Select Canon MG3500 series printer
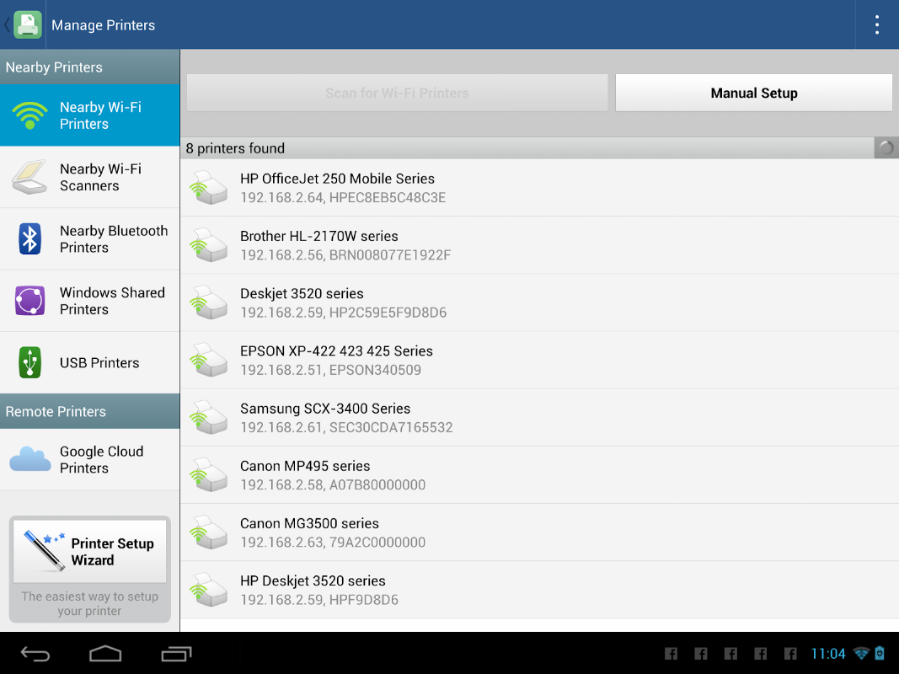899x674 pixels. [539, 532]
